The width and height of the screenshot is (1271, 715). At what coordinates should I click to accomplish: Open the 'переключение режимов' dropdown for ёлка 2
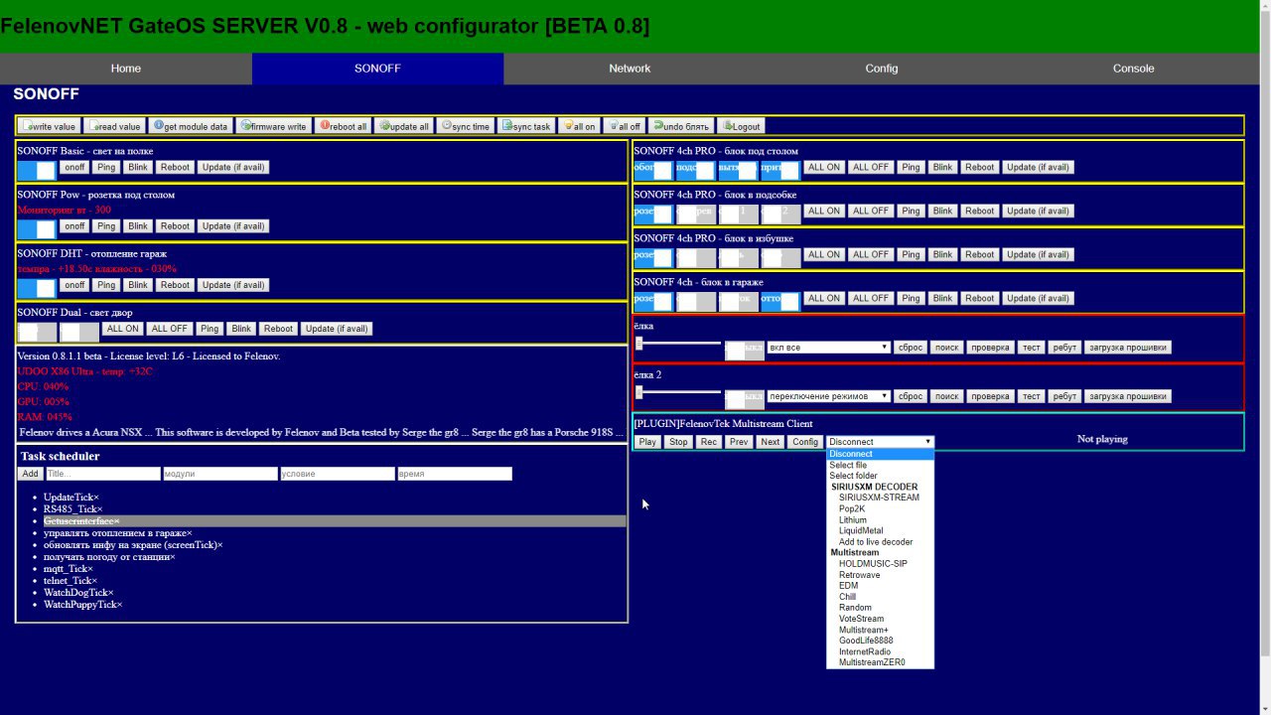coord(828,396)
